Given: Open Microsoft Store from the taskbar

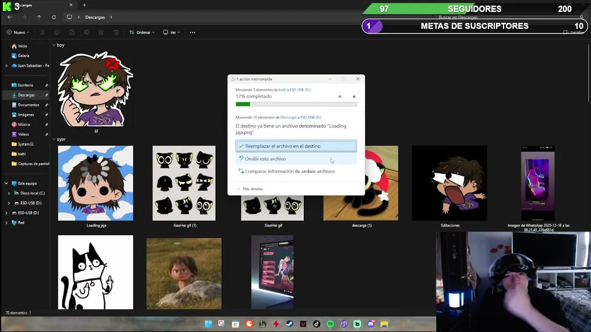Looking at the screenshot, I should (235, 324).
